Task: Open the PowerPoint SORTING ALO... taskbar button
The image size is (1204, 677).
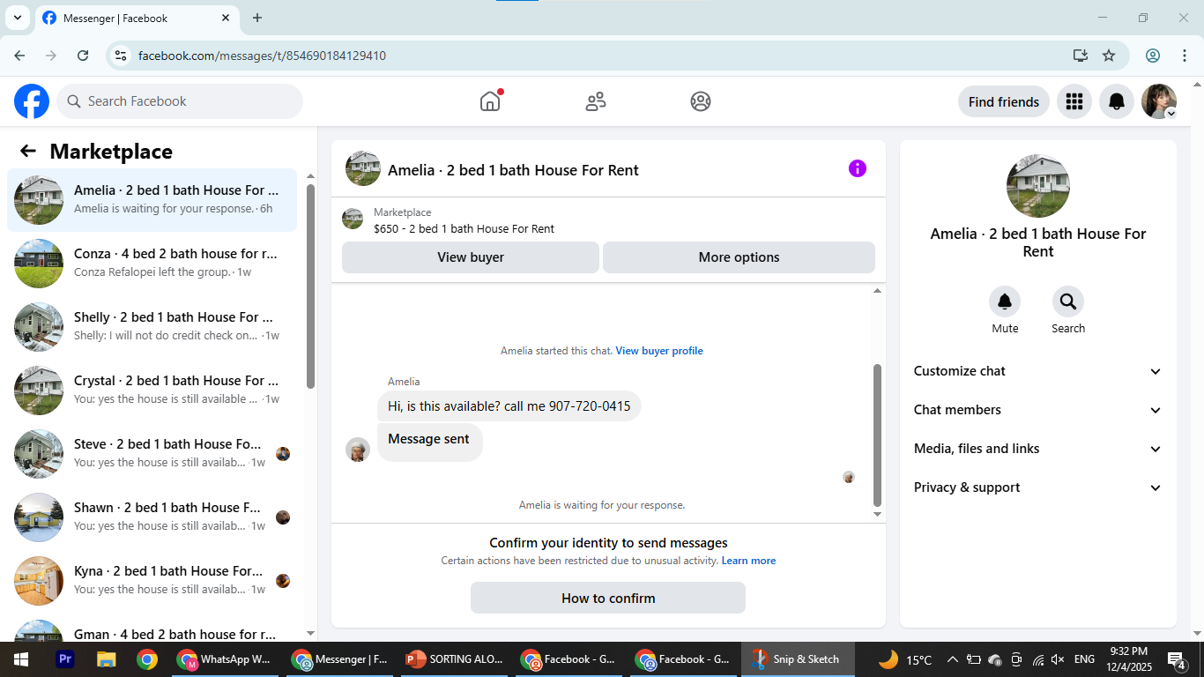Action: (454, 659)
